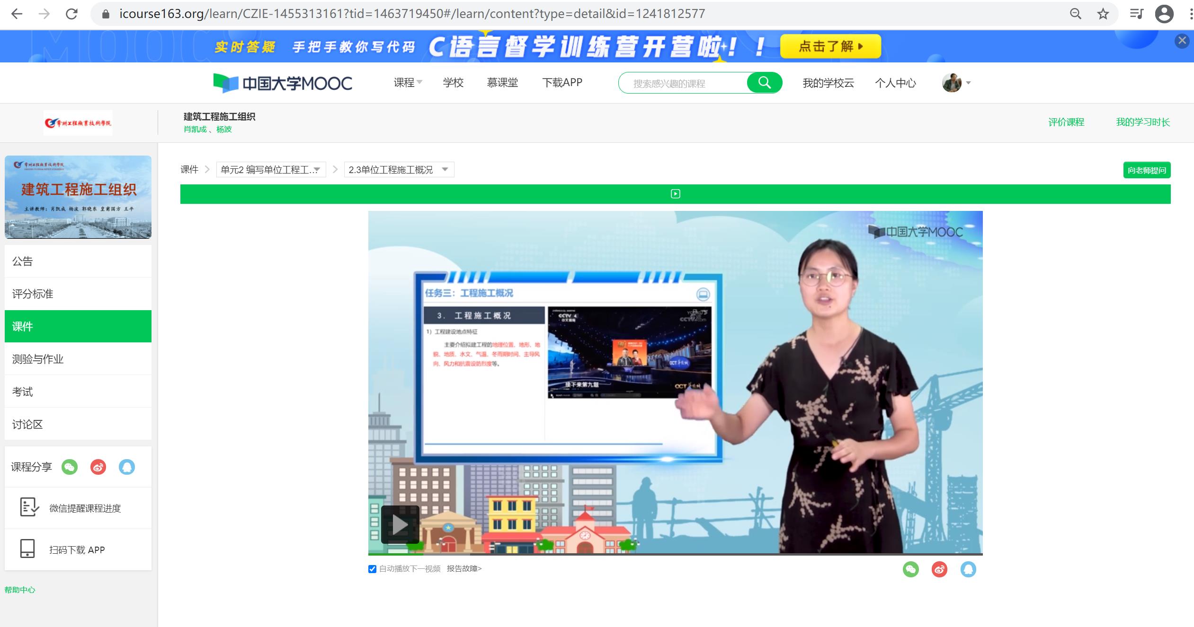Click the QQ share icon below video
This screenshot has height=627, width=1194.
pos(968,569)
